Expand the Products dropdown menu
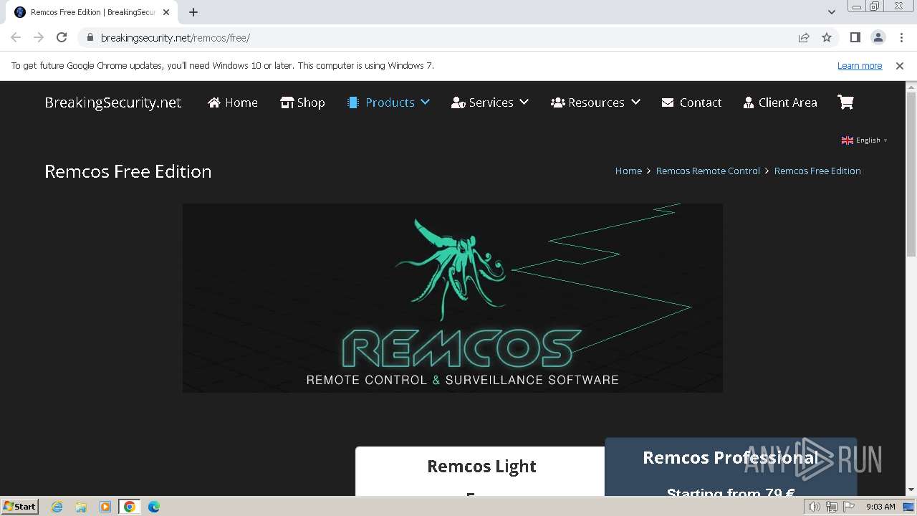The image size is (917, 516). click(388, 102)
